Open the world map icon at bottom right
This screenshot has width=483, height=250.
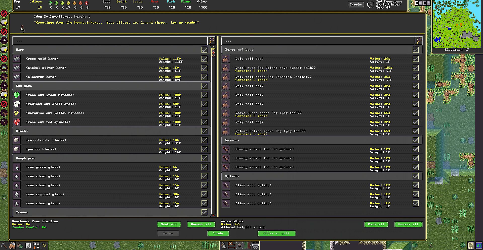(479, 245)
